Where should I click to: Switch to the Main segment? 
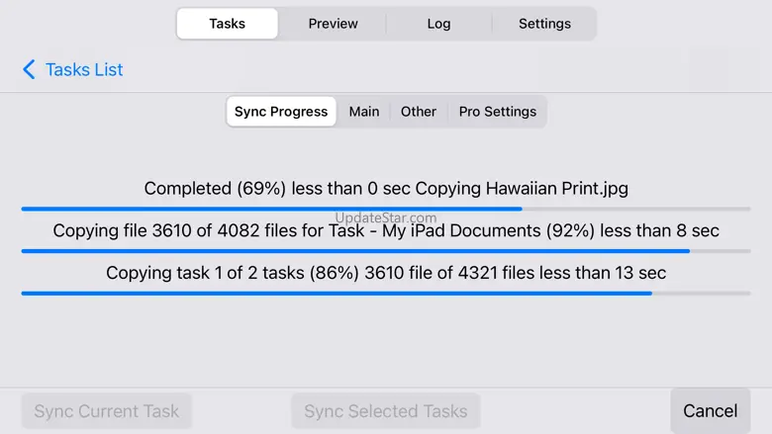(364, 112)
